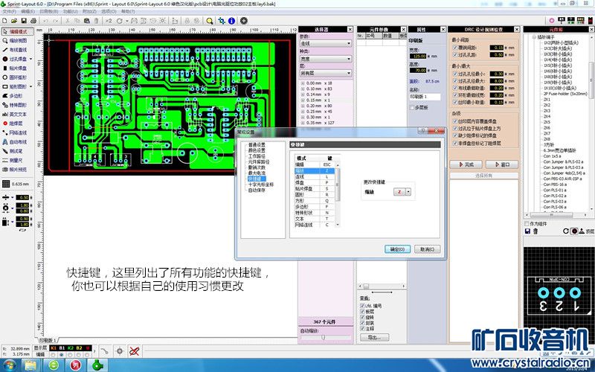The height and width of the screenshot is (372, 595).
Task: Toggle the 多层板 multilayer checkbox
Action: pyautogui.click(x=412, y=107)
